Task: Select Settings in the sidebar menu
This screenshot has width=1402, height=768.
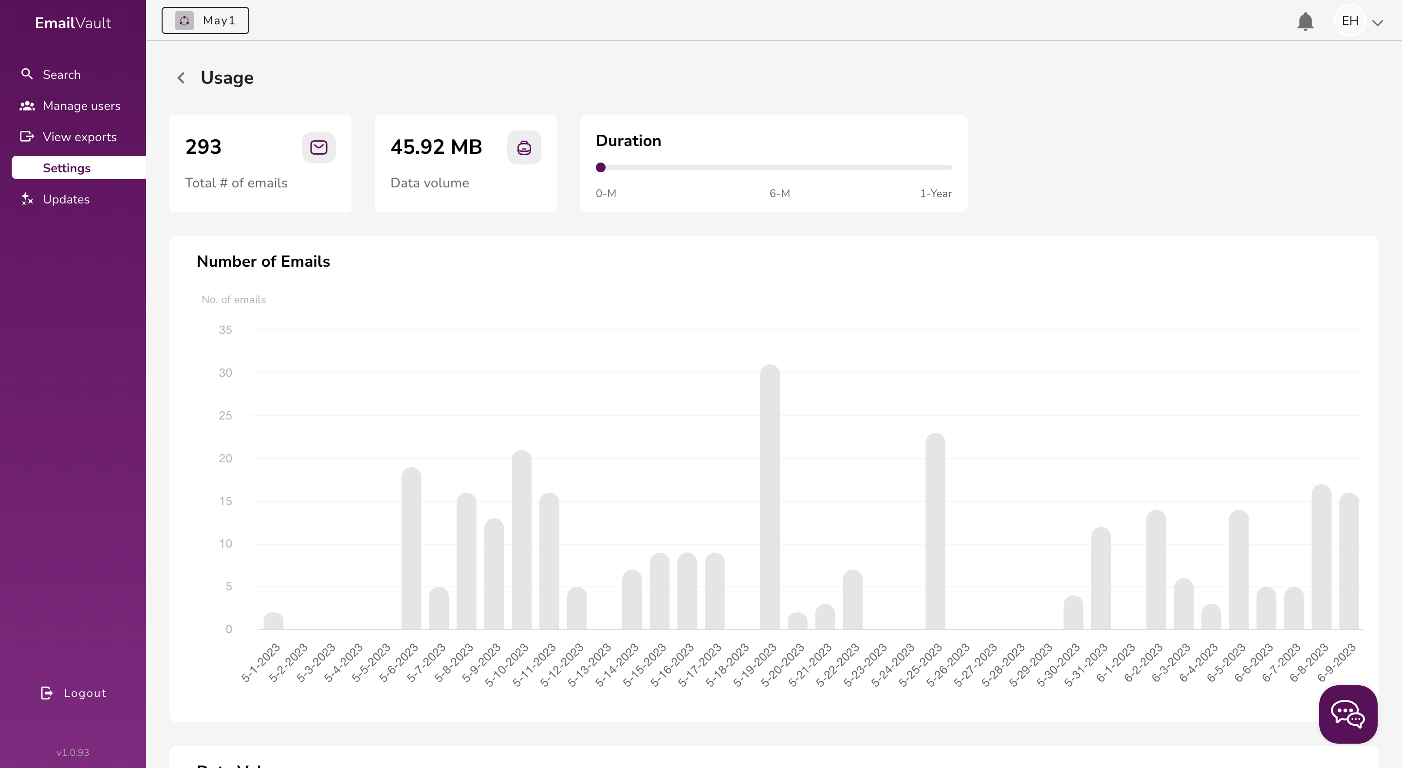Action: (66, 167)
